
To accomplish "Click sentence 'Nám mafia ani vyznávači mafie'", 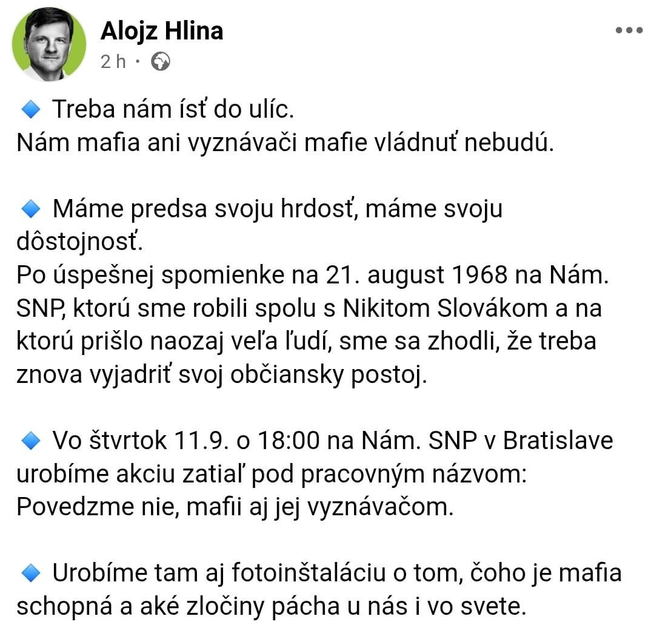I will tap(284, 143).
